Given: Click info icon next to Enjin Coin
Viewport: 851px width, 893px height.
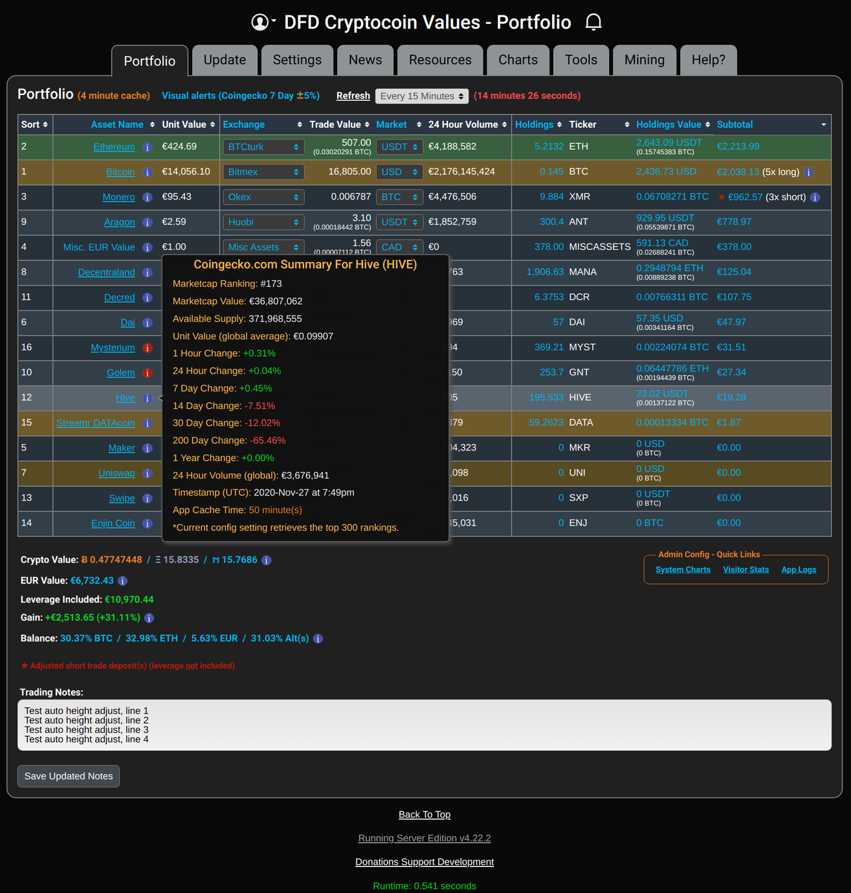Looking at the screenshot, I should (x=148, y=524).
